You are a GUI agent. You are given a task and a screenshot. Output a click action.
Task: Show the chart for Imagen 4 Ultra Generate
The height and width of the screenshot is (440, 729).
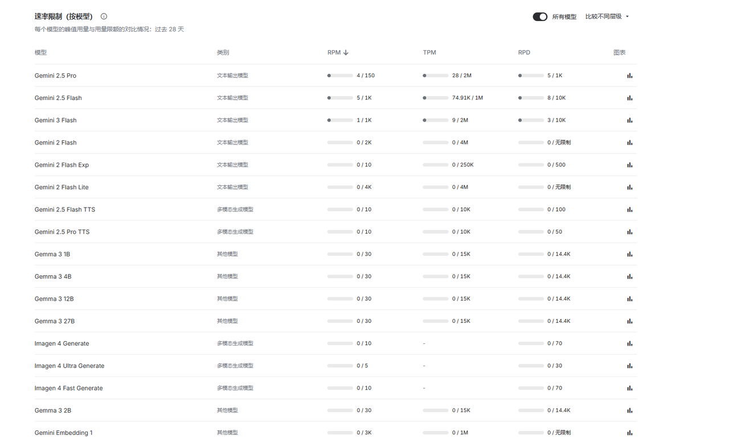pyautogui.click(x=629, y=366)
